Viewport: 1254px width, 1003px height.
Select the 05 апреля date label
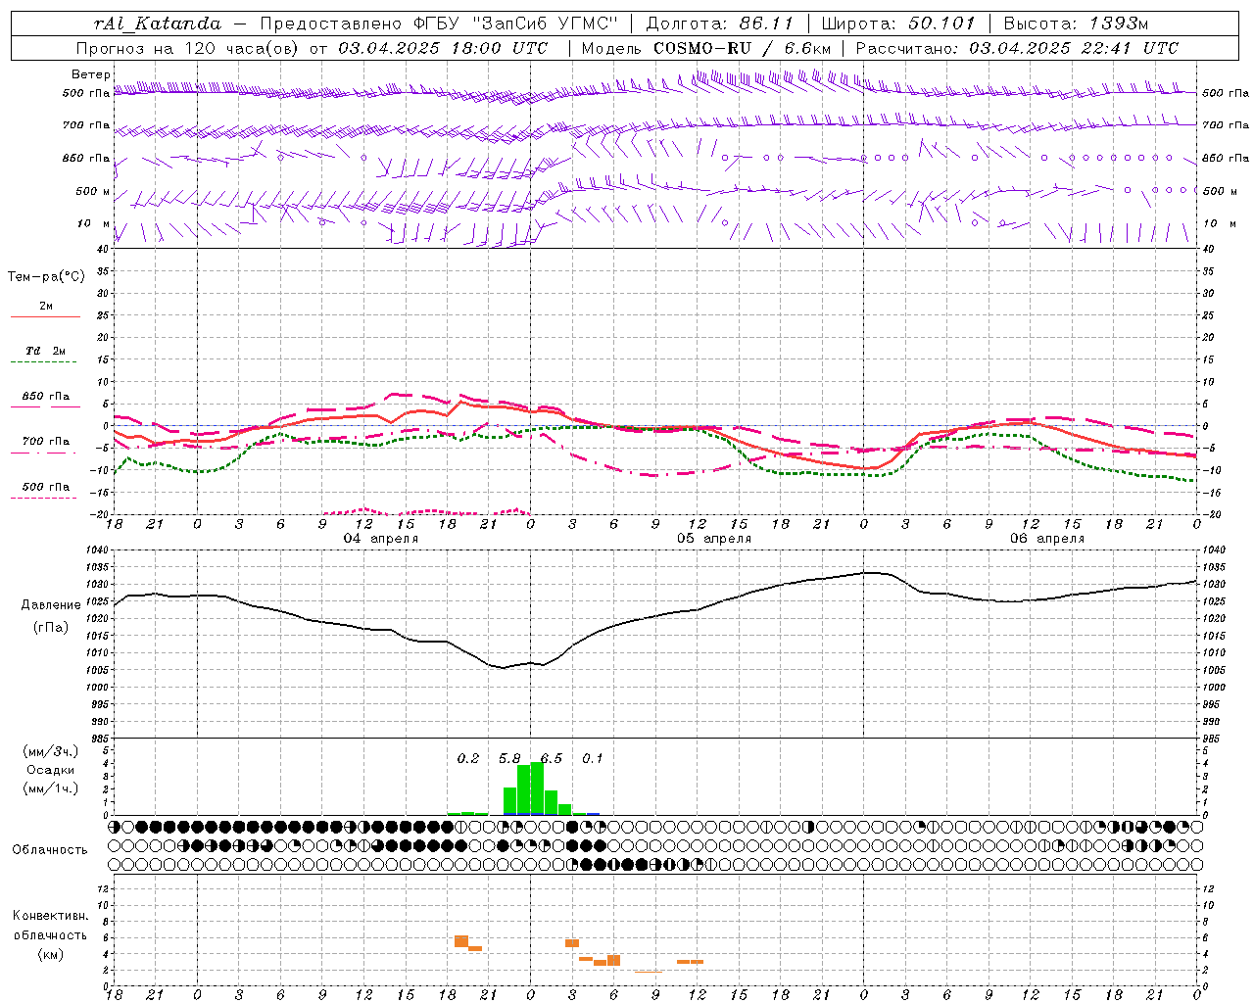[714, 539]
